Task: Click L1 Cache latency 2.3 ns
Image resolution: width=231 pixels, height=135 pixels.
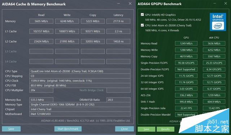Action: [118, 31]
